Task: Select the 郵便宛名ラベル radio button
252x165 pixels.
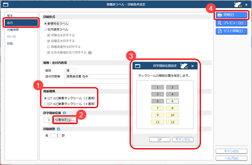Action: pyautogui.click(x=45, y=24)
